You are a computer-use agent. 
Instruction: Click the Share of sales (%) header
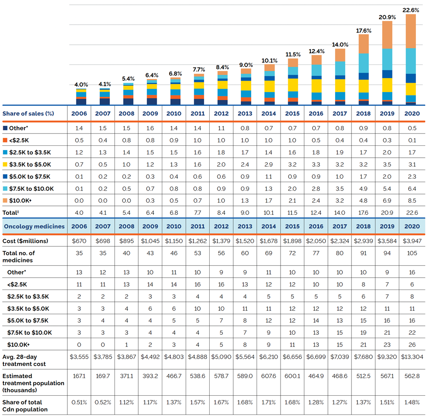coord(29,113)
